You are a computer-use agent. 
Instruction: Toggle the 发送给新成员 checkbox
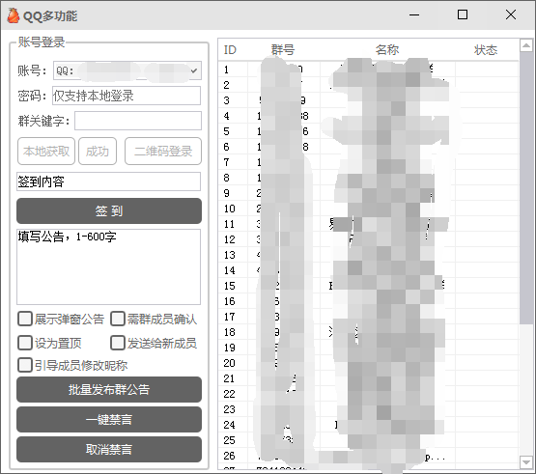[118, 343]
